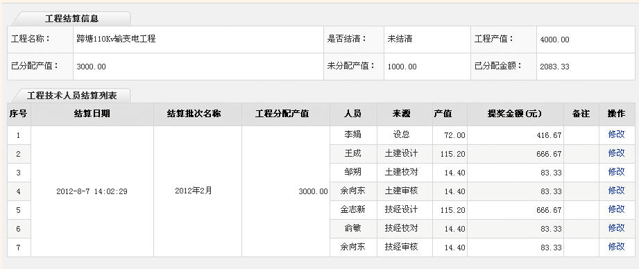This screenshot has height=269, width=639.
Task: Edit the 余向东 土建审核 entry
Action: pos(616,191)
